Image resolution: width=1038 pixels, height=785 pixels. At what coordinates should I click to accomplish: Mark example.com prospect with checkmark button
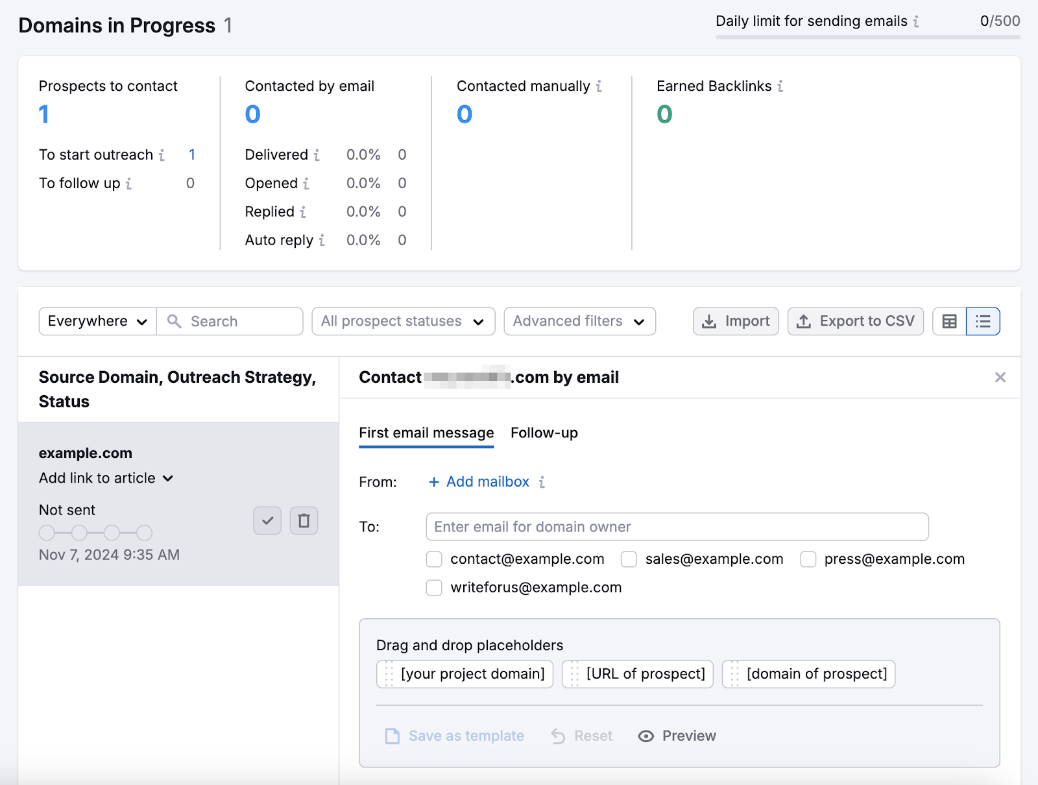[267, 521]
